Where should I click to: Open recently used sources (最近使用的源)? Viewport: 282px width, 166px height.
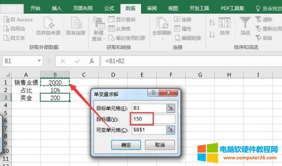tap(126, 38)
